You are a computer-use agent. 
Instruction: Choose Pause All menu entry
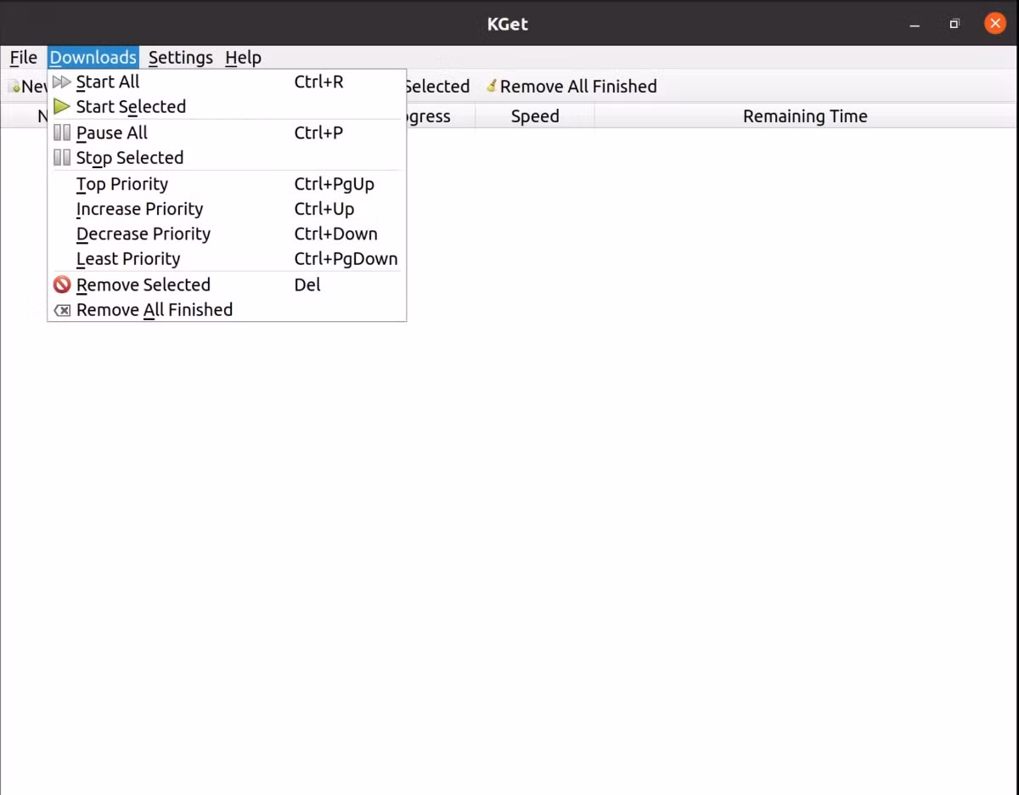227,133
